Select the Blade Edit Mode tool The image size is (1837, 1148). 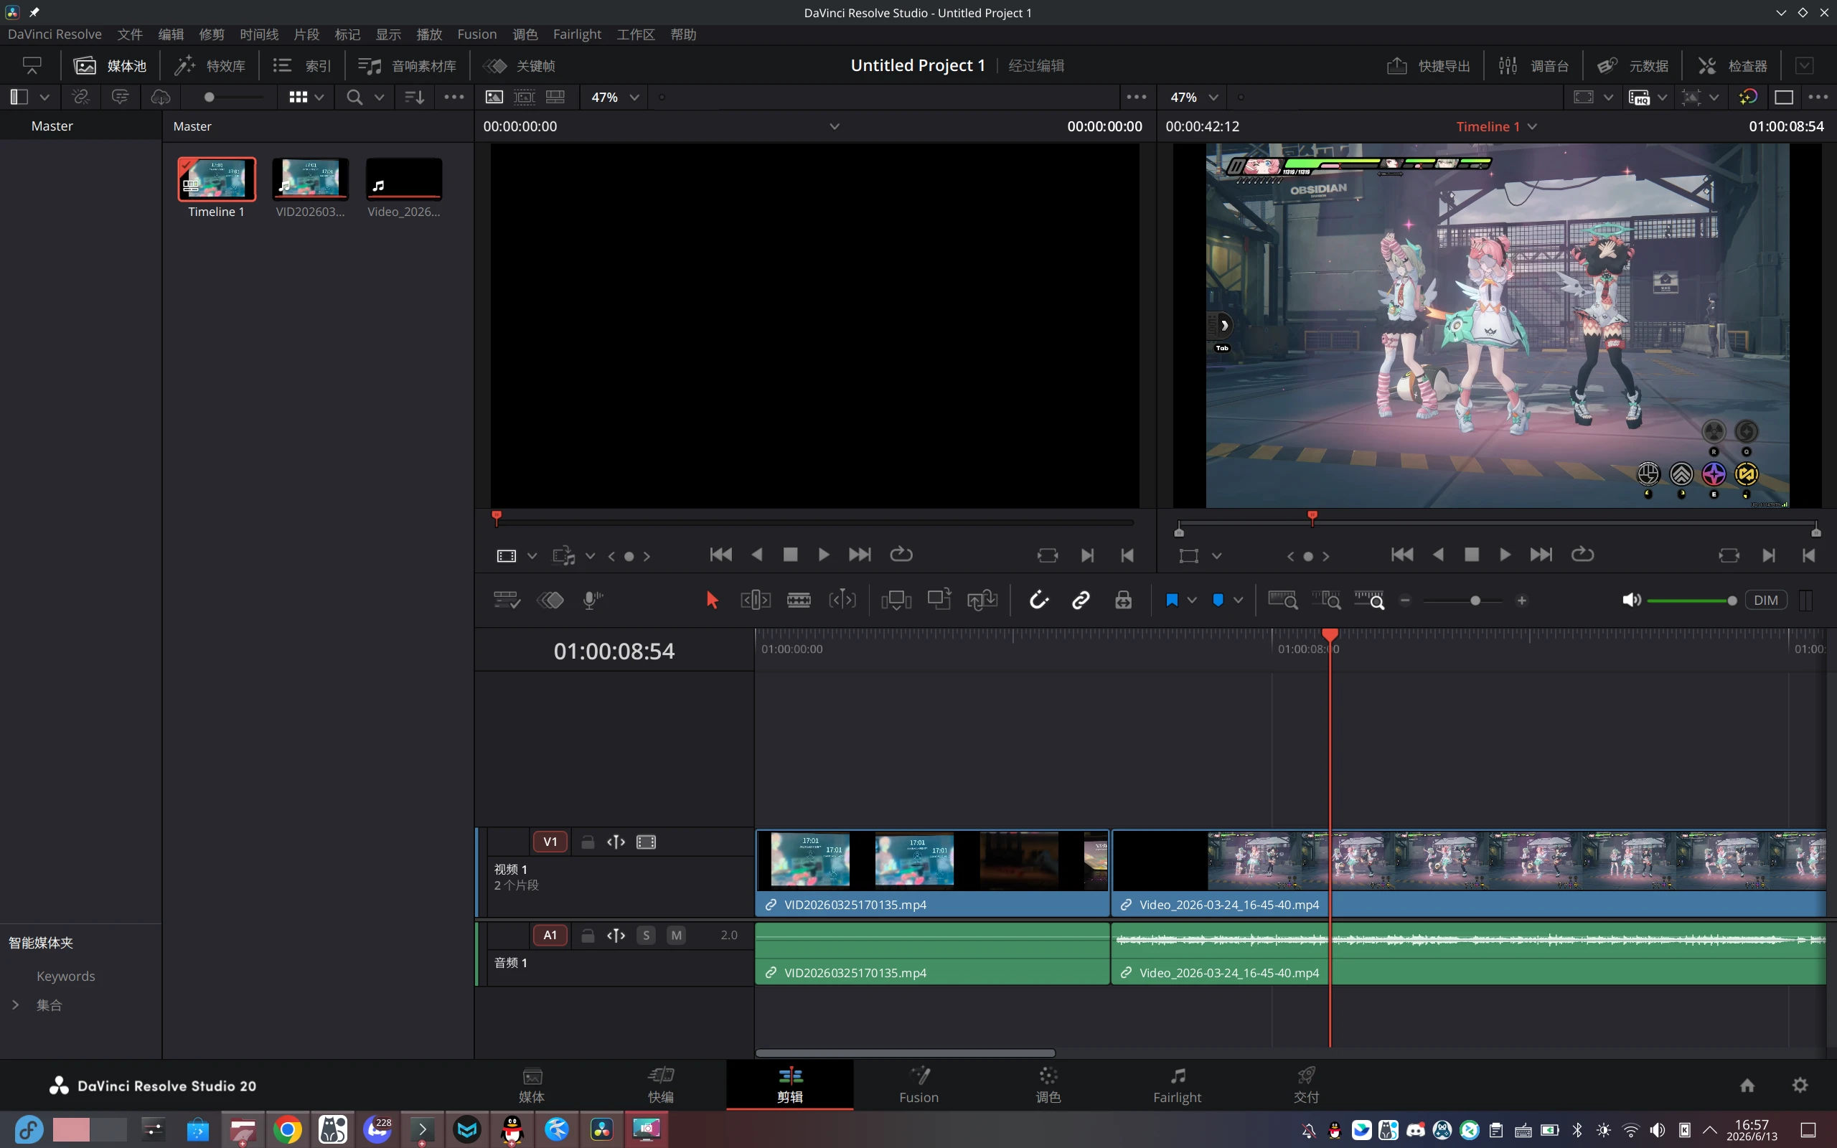(799, 600)
